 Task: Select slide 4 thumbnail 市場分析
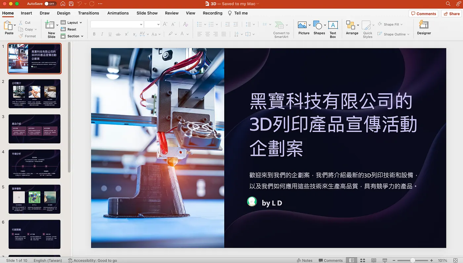(34, 164)
